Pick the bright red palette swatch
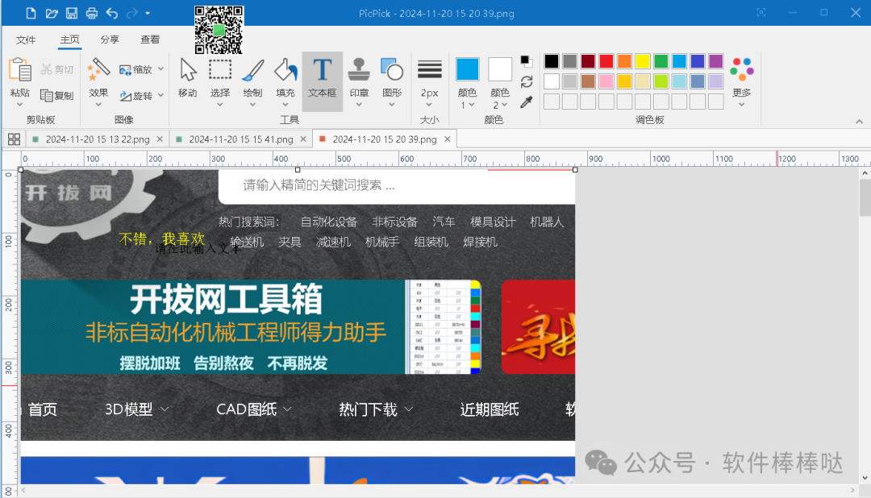The image size is (871, 498). pyautogui.click(x=606, y=61)
